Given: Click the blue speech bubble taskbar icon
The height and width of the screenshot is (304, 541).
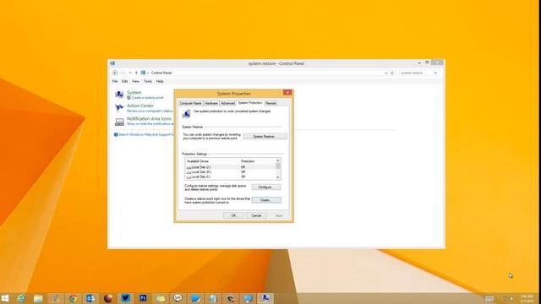Looking at the screenshot, I should [x=195, y=298].
